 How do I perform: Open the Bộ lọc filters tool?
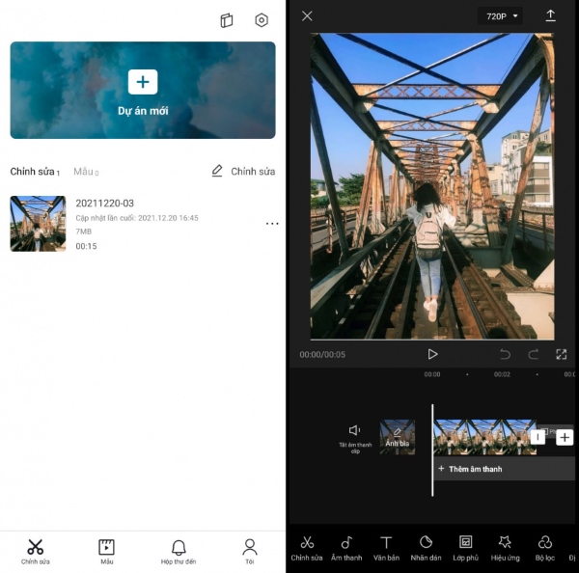545,548
